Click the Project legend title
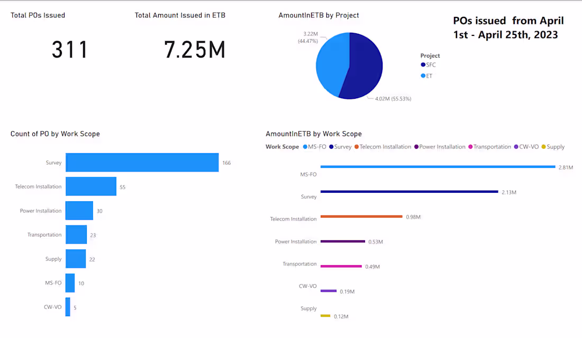The image size is (582, 338). 430,55
